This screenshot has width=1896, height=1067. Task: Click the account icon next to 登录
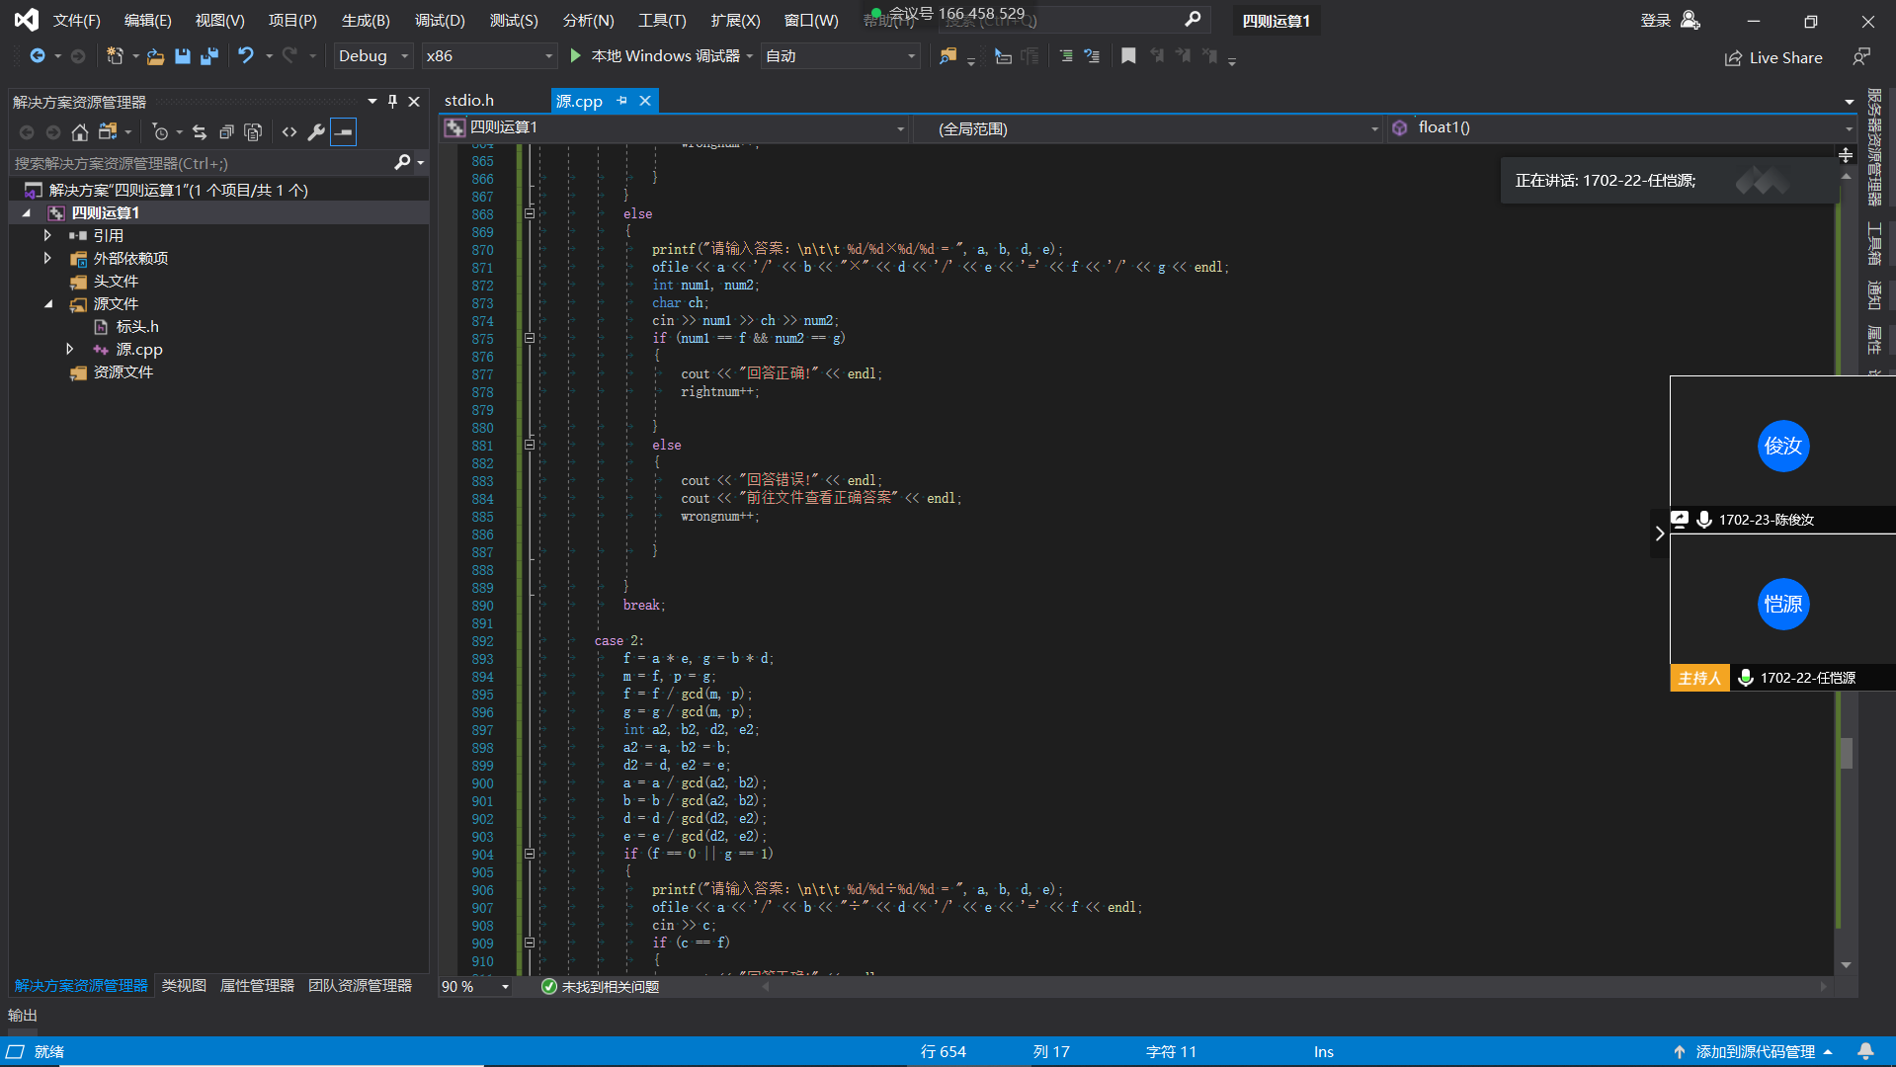pyautogui.click(x=1690, y=20)
